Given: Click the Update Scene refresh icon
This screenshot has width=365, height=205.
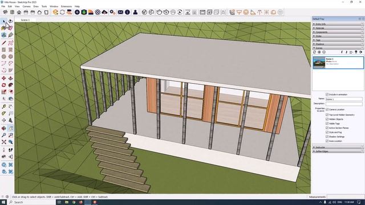Looking at the screenshot, I should [314, 52].
